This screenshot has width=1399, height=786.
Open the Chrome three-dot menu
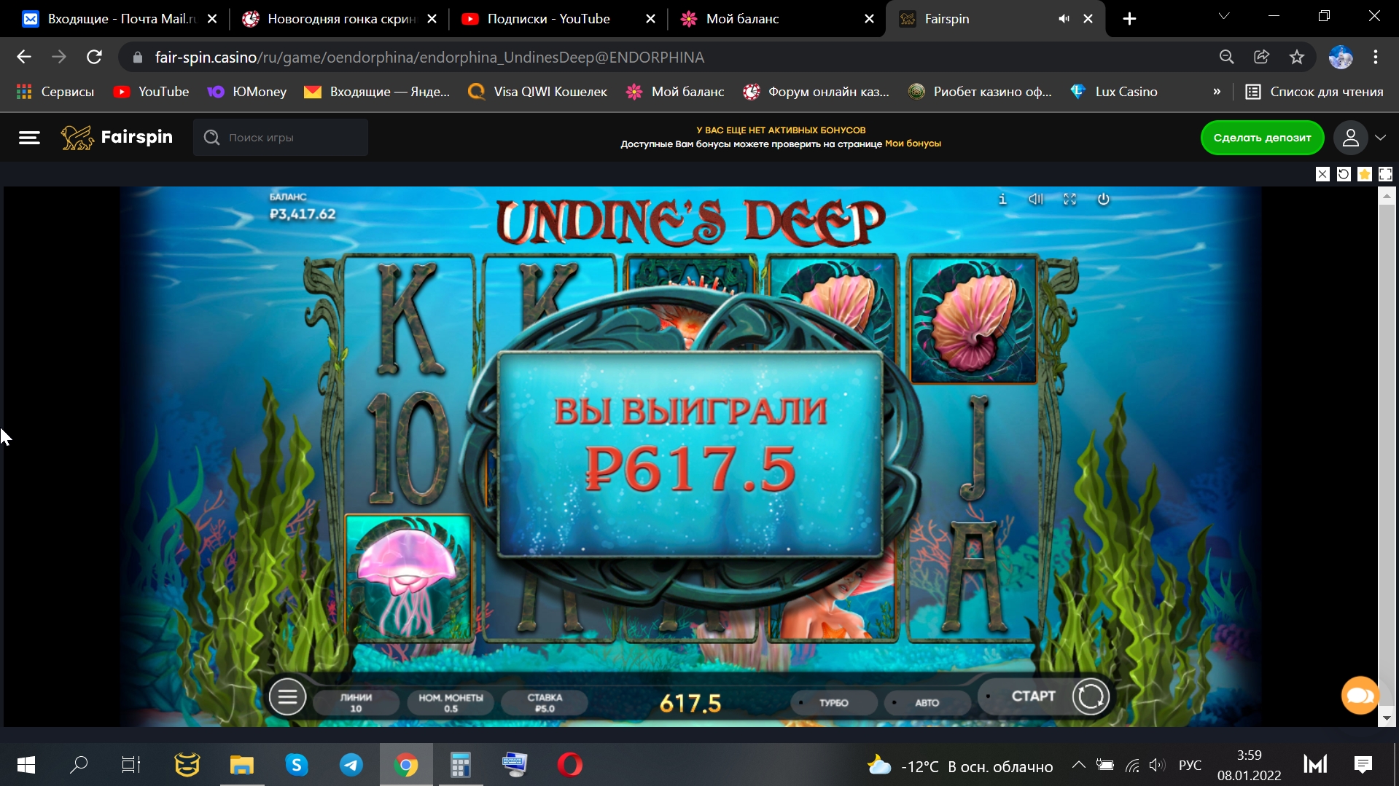[x=1376, y=57]
